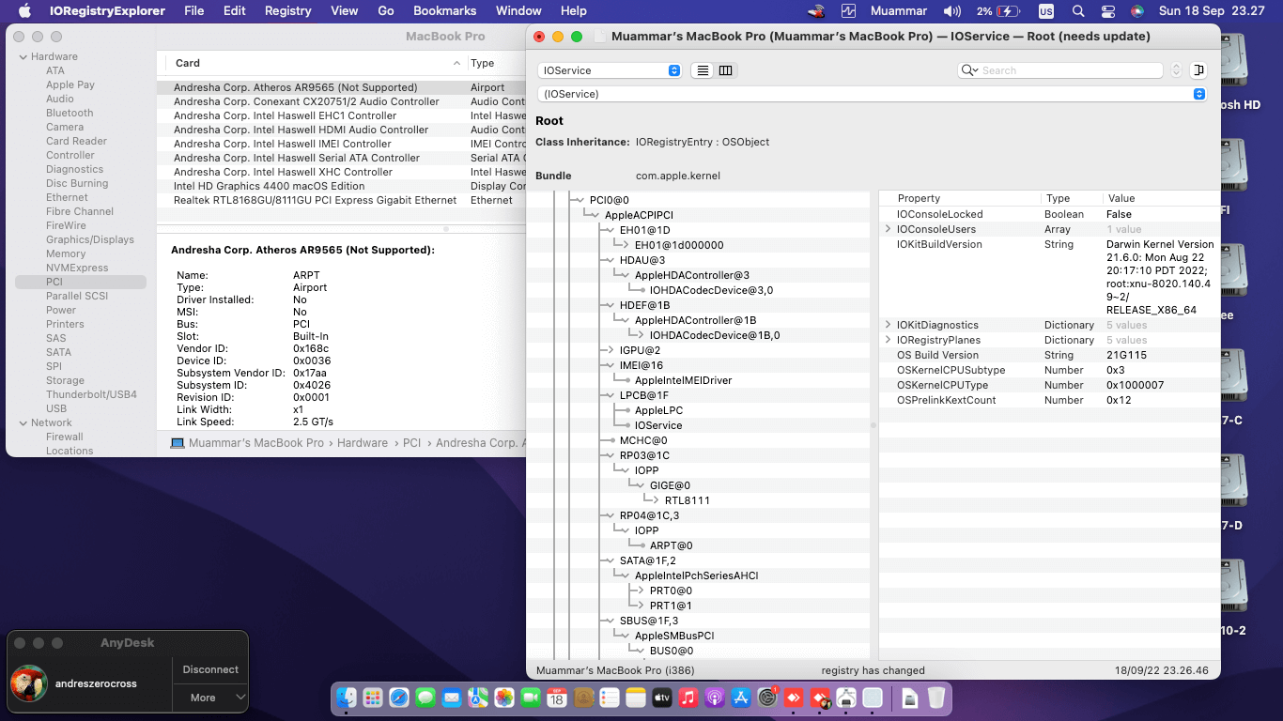
Task: Open the volume control in menu bar
Action: point(952,11)
